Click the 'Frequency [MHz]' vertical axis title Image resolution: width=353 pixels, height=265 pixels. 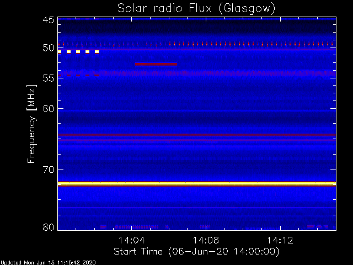(x=31, y=124)
